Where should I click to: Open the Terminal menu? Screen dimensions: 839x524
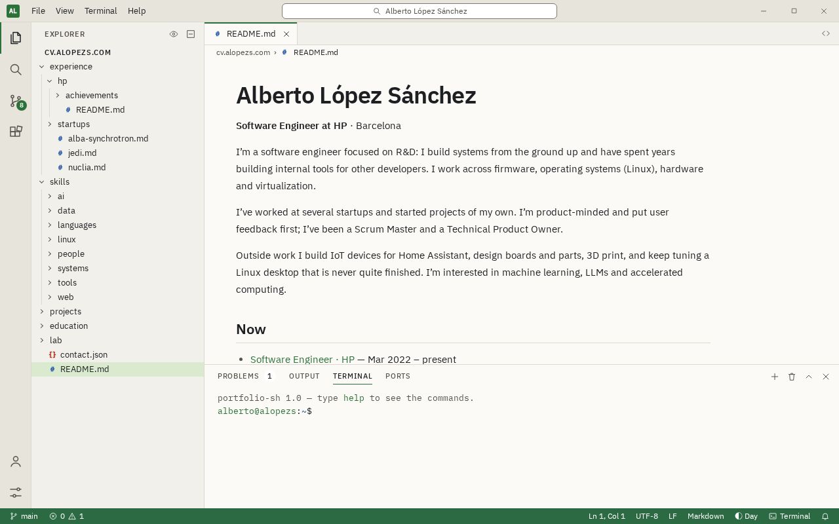(101, 11)
